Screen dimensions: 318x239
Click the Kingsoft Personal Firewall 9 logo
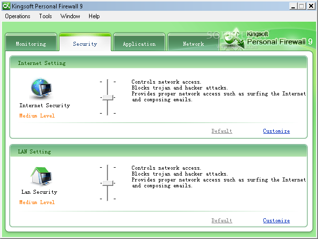[268, 39]
